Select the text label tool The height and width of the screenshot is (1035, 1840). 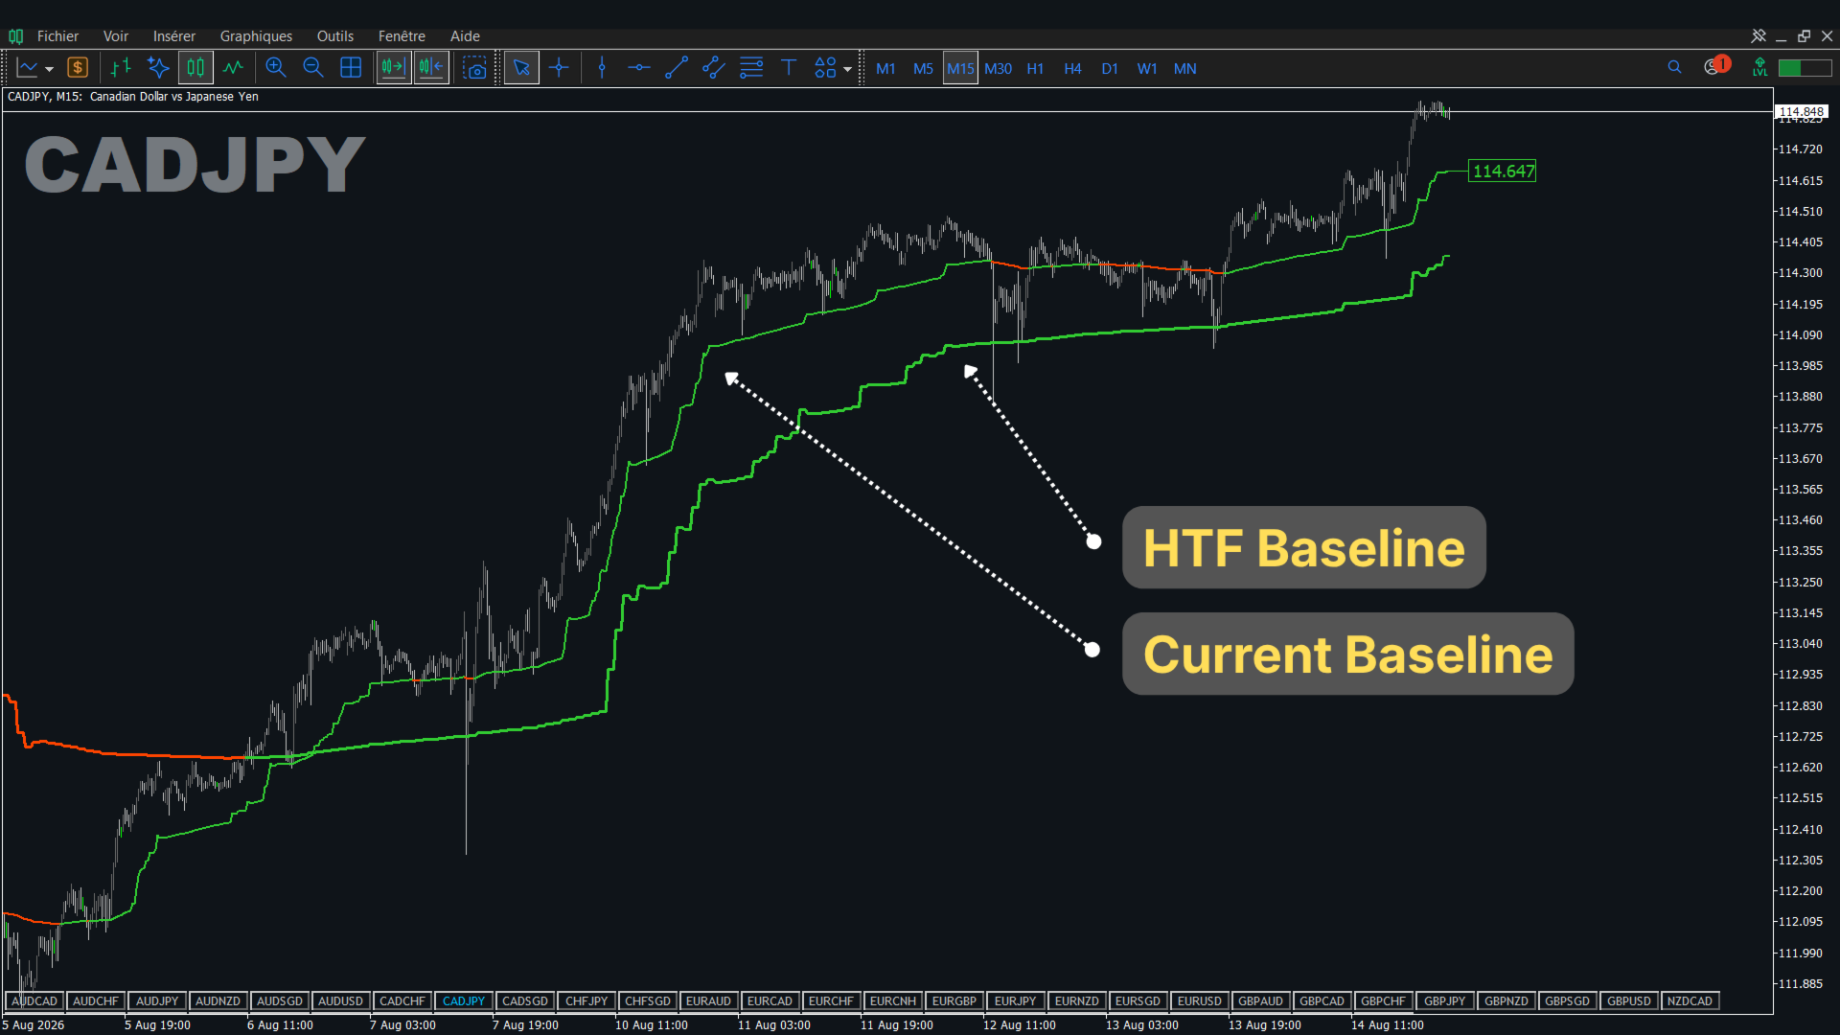tap(789, 68)
